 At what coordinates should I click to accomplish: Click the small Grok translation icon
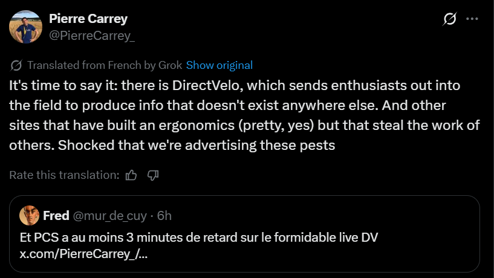pyautogui.click(x=17, y=65)
